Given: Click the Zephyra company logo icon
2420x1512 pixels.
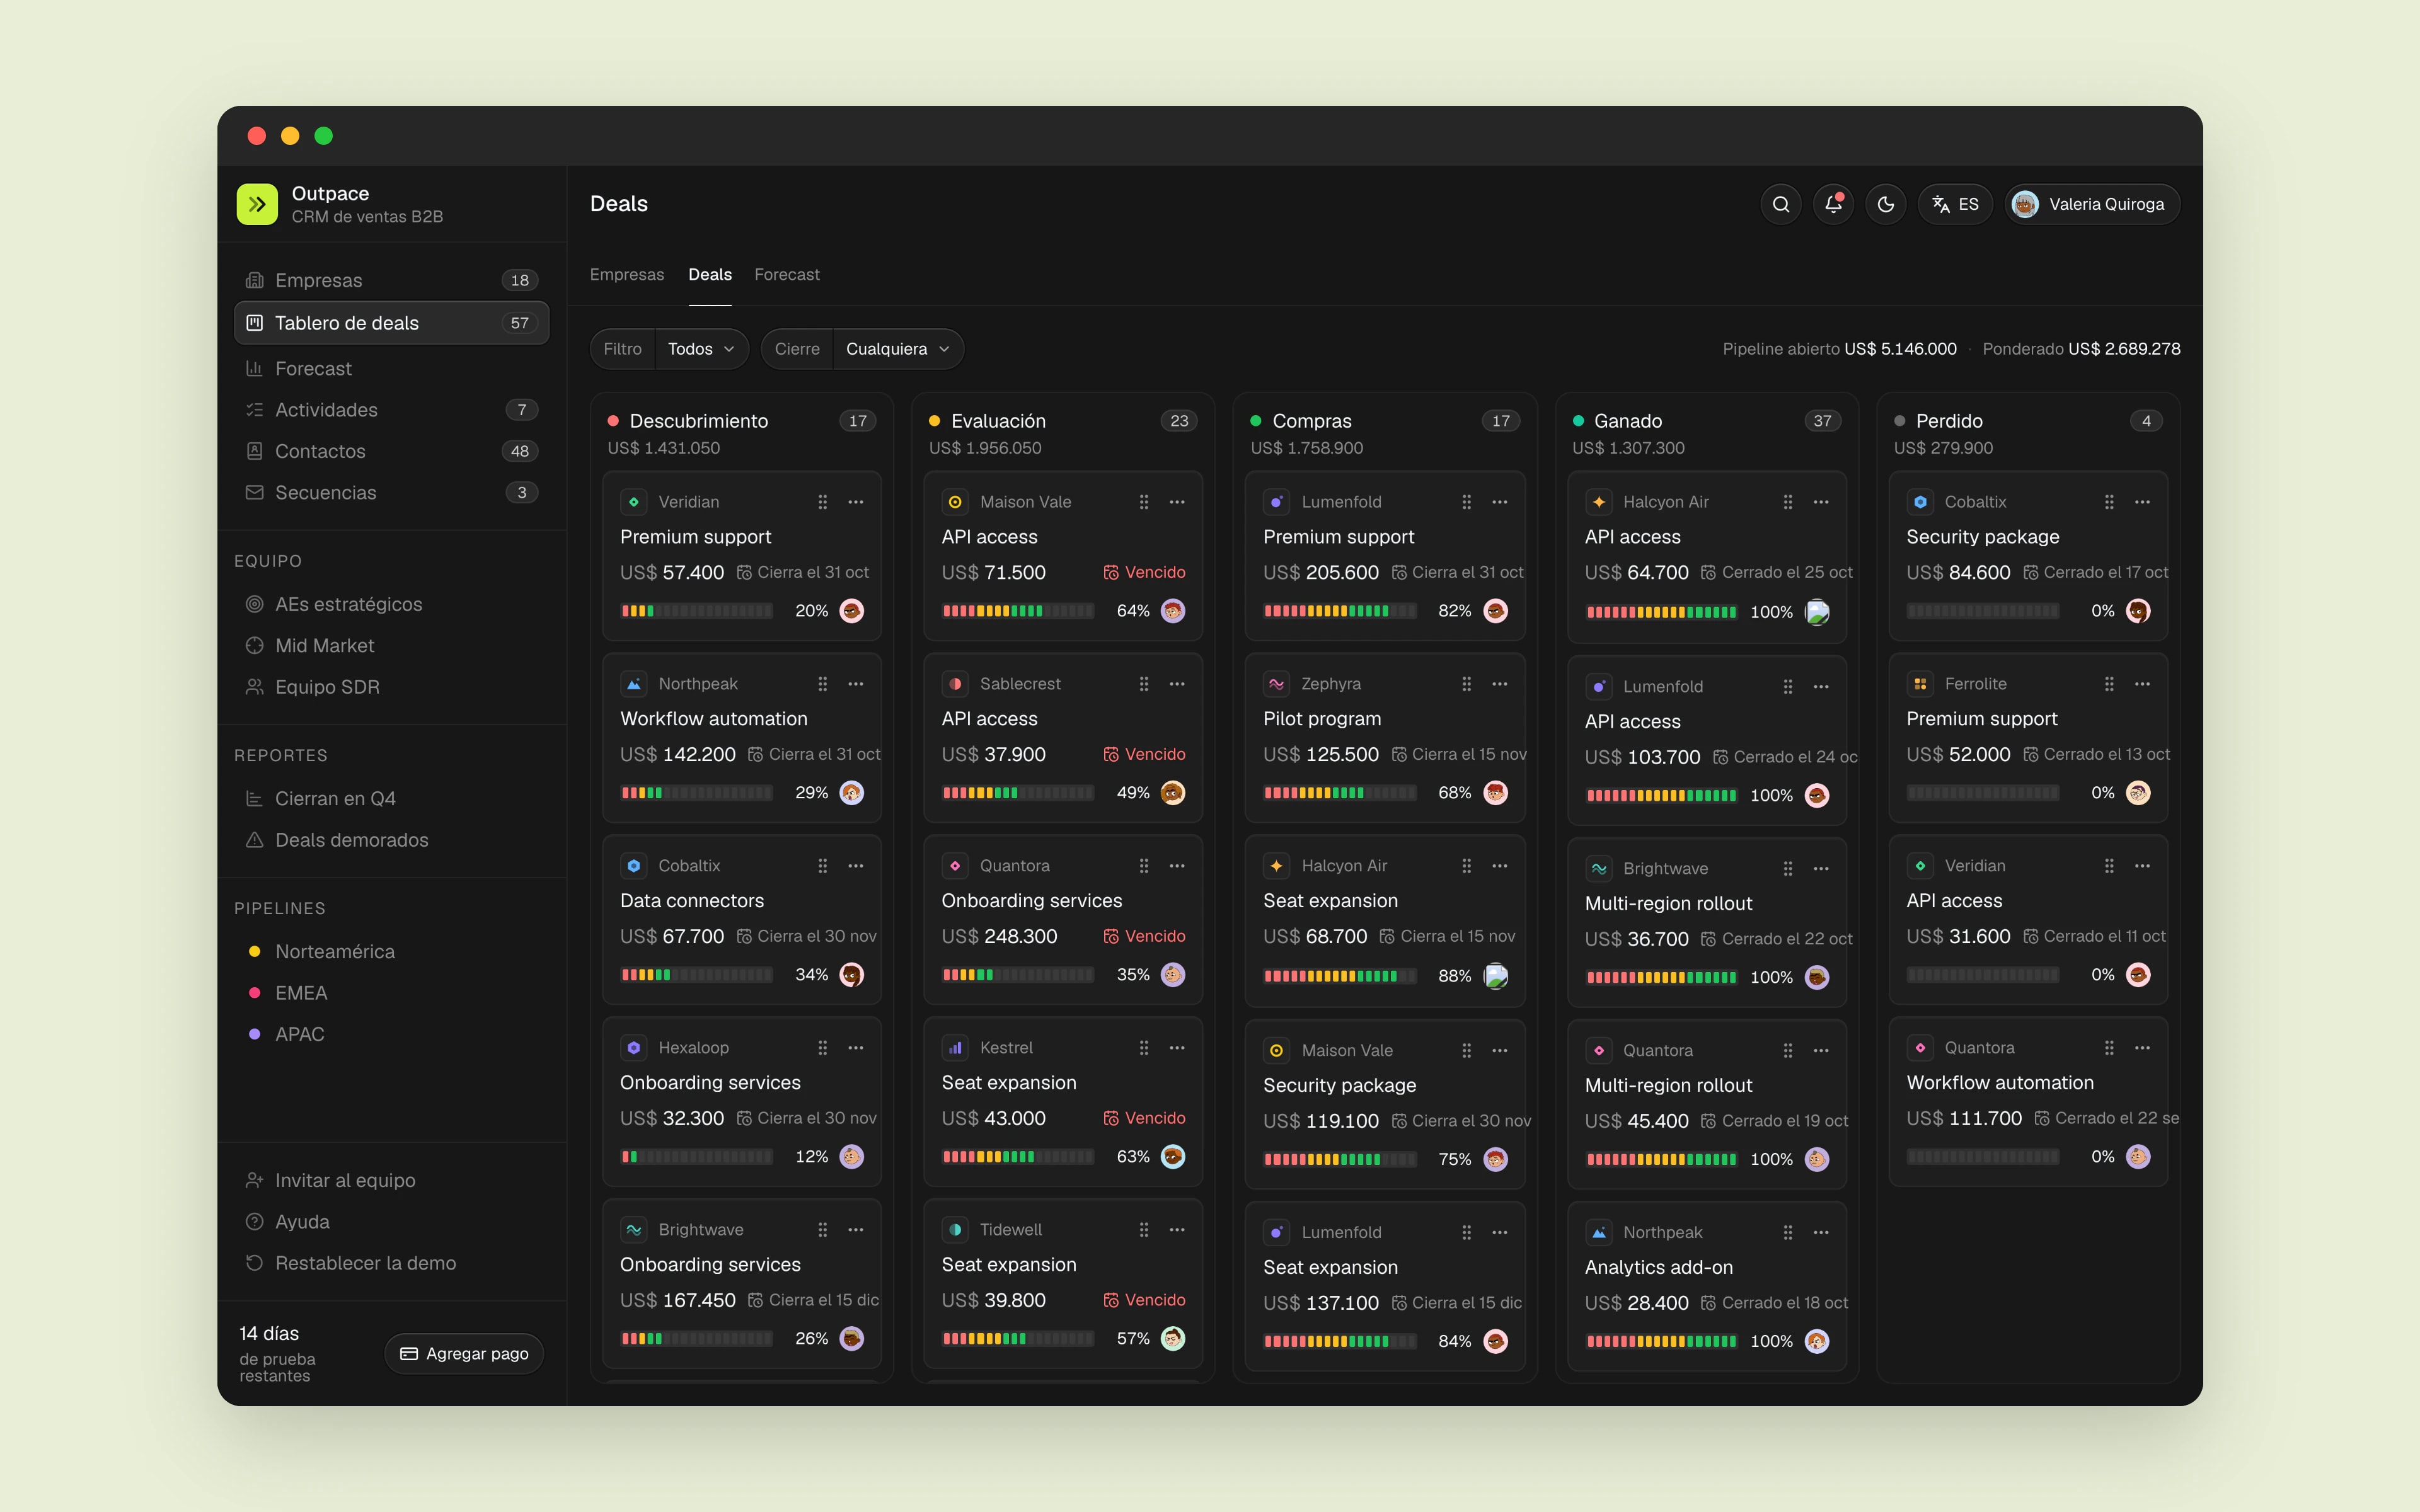Looking at the screenshot, I should point(1277,684).
